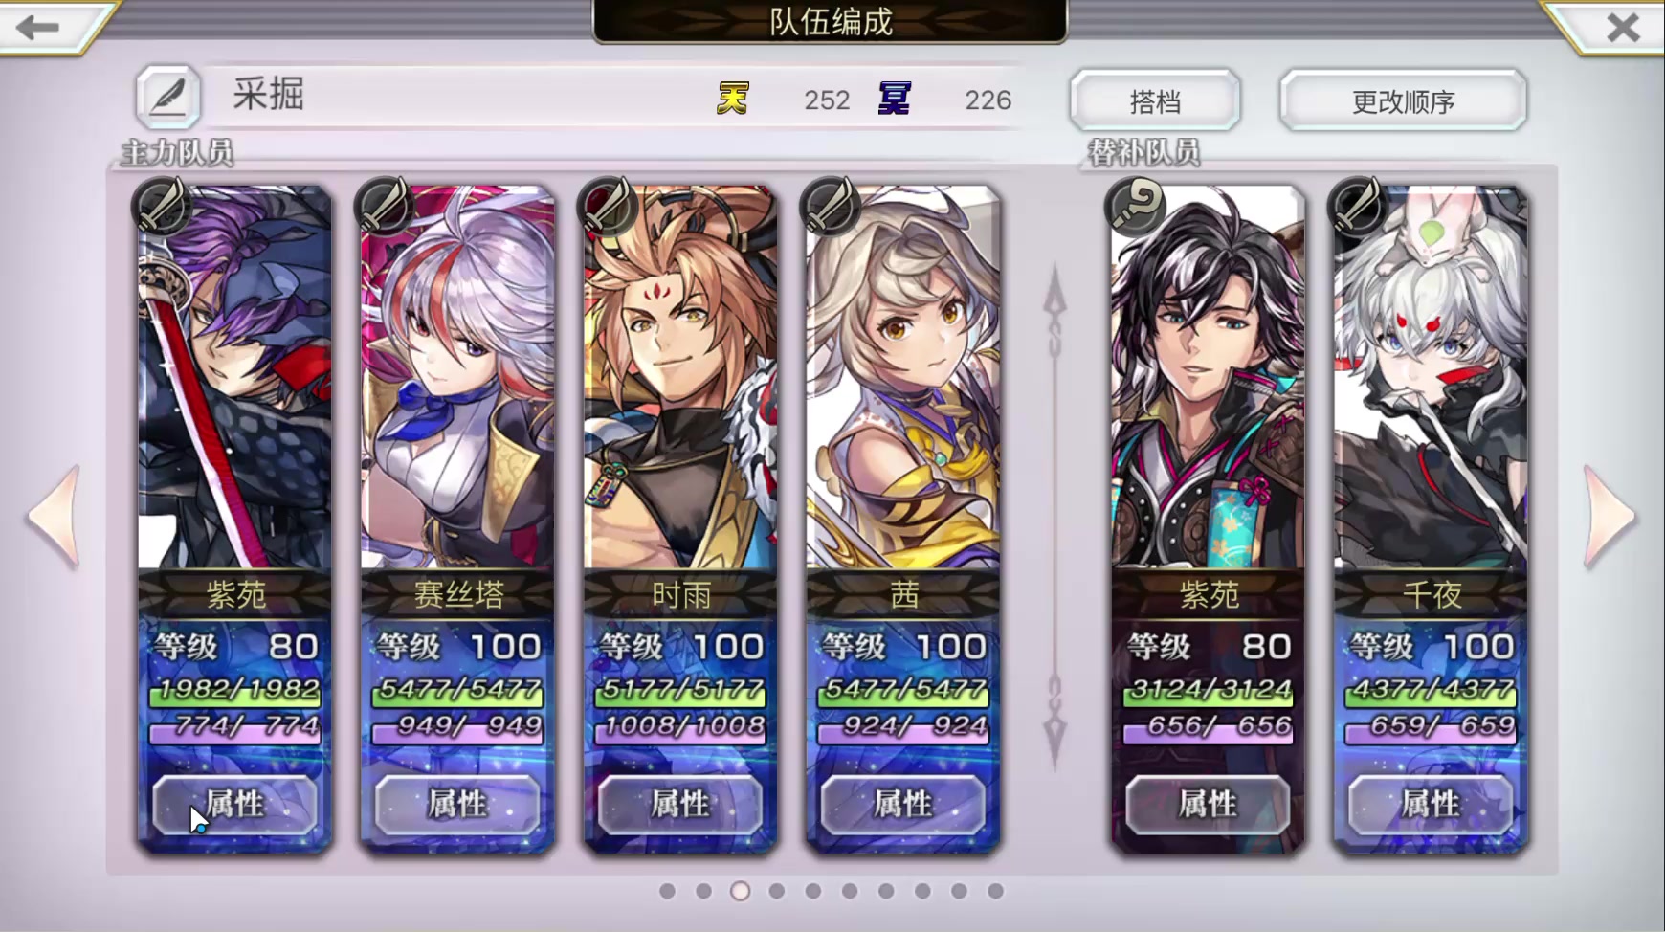This screenshot has width=1665, height=932.
Task: Click the 天 element icon
Action: click(x=733, y=99)
